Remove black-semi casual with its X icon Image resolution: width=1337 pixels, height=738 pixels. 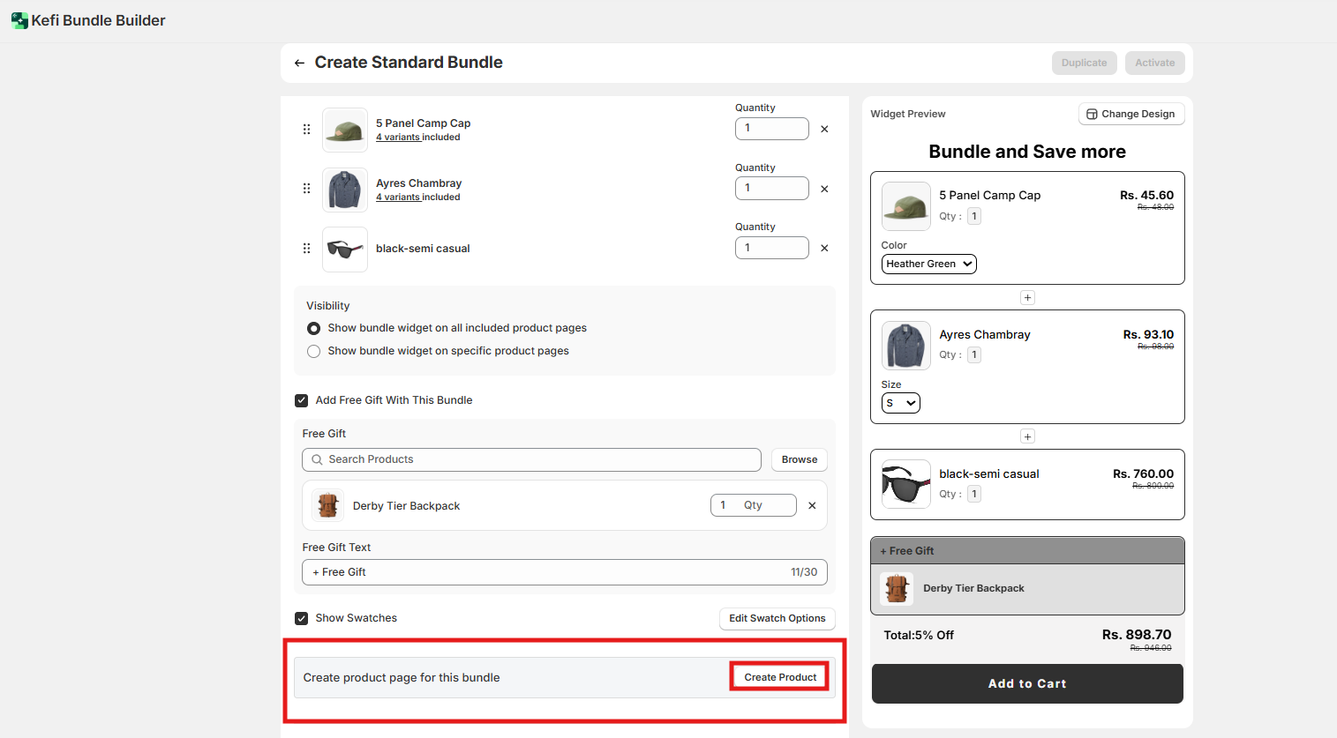pyautogui.click(x=824, y=249)
